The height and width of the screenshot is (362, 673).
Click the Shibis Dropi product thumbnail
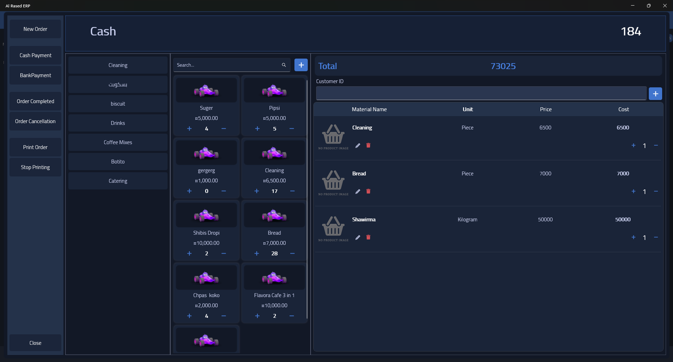pyautogui.click(x=206, y=216)
